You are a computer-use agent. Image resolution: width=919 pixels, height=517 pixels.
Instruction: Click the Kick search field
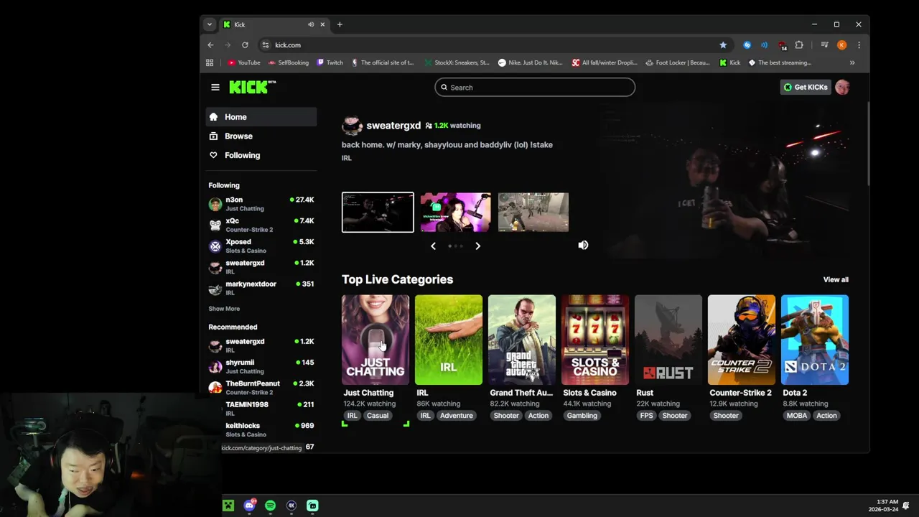point(535,87)
